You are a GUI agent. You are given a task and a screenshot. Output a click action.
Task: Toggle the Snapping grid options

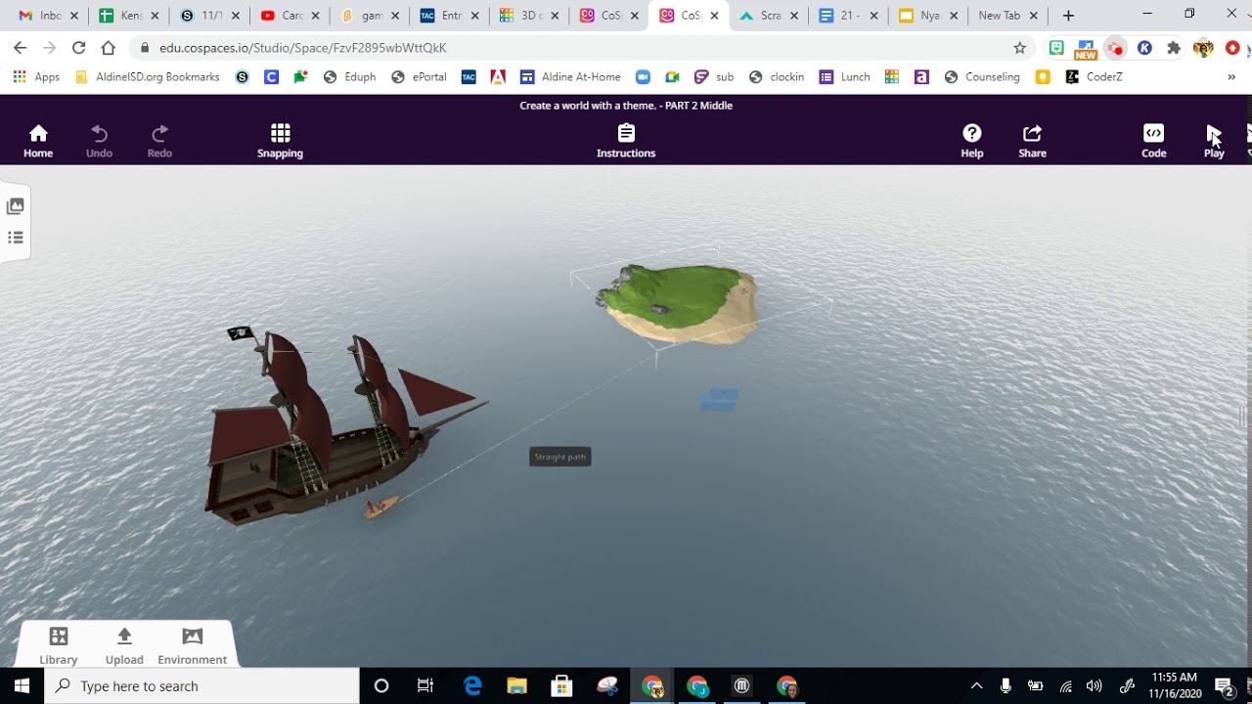point(280,141)
